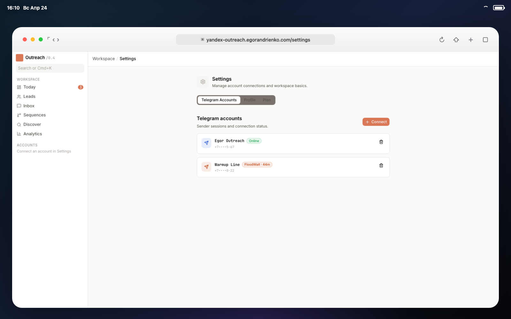
Task: Check the battery icon in status bar
Action: point(499,8)
